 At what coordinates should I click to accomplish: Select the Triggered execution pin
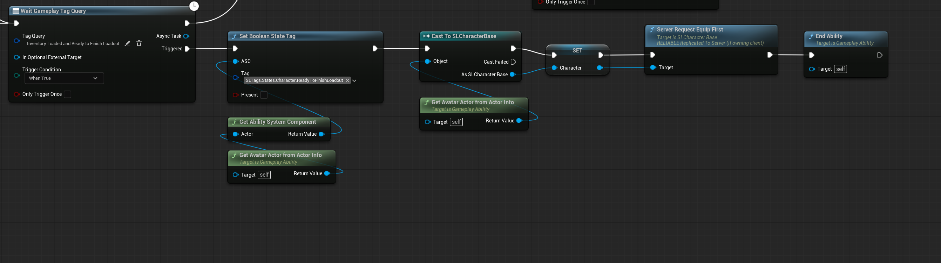click(x=187, y=49)
